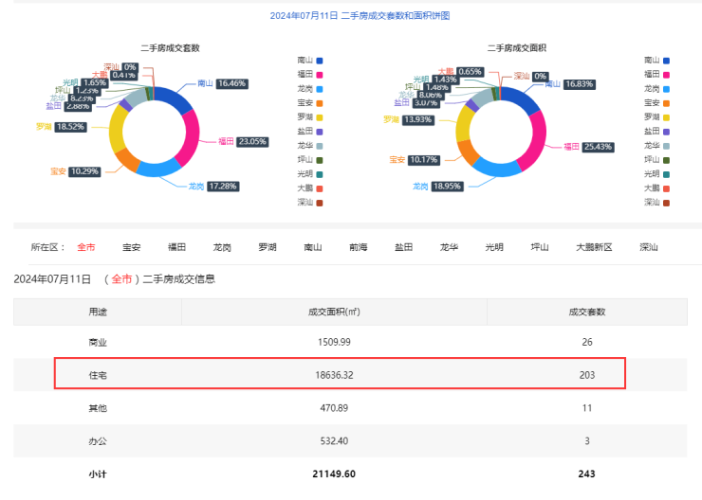Toggle 罗湖 yellow legend icon in left chart
This screenshot has height=500, width=702.
pyautogui.click(x=321, y=116)
